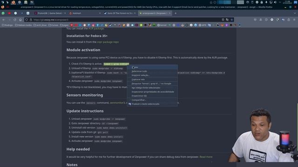The width and height of the screenshot is (298, 167).
Task: Open the pinned red YouTube tab
Action: tap(9, 13)
